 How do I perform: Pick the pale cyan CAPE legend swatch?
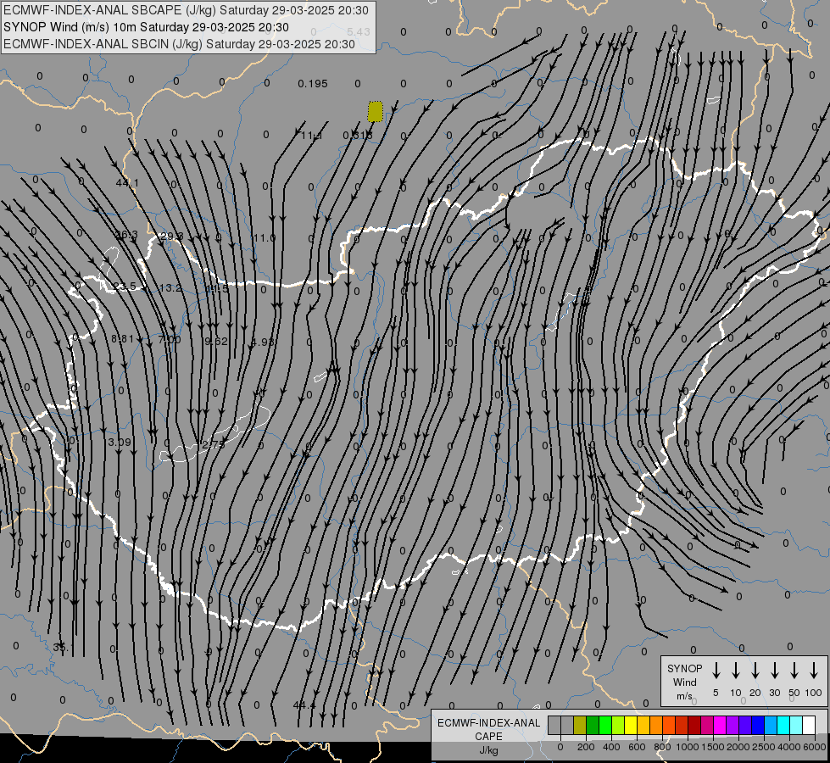click(796, 725)
